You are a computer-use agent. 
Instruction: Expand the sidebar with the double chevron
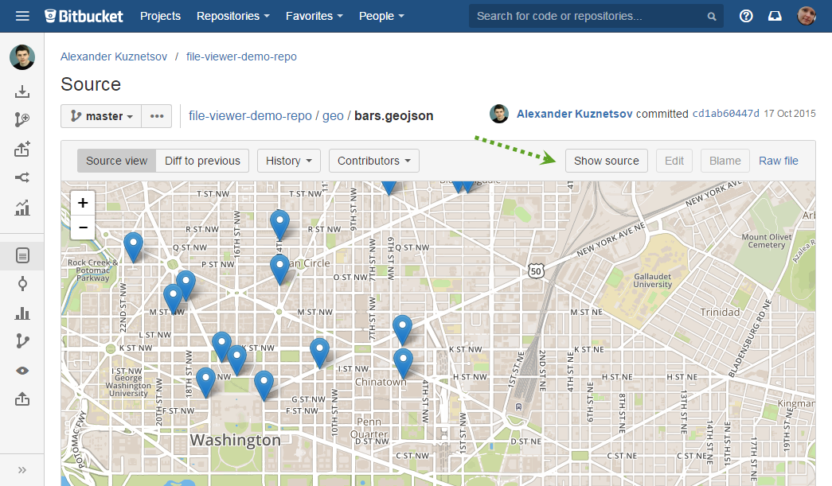[22, 470]
